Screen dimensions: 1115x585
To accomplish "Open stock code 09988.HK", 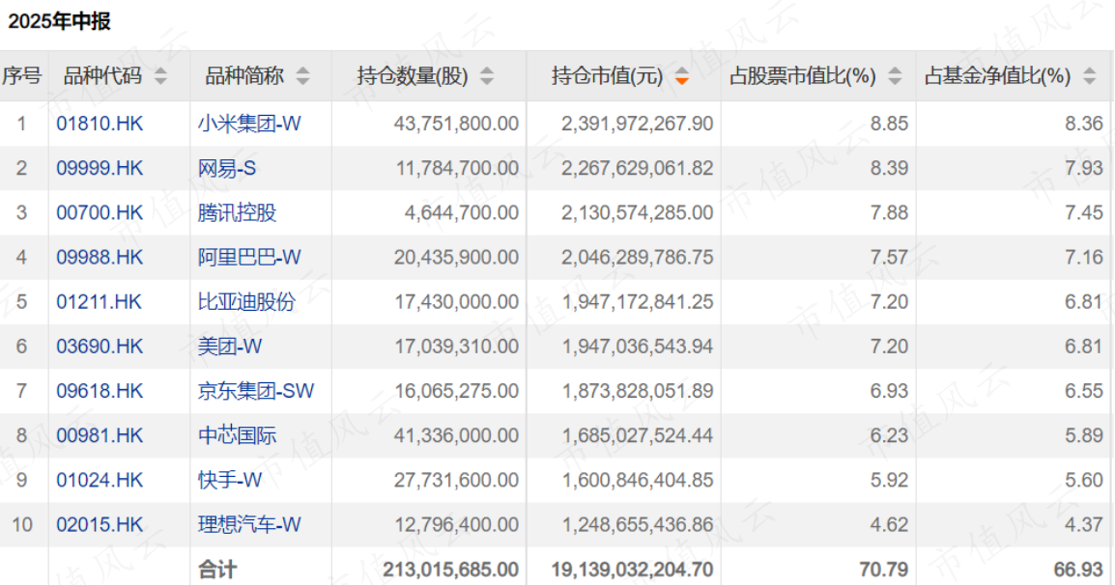I will 100,258.
